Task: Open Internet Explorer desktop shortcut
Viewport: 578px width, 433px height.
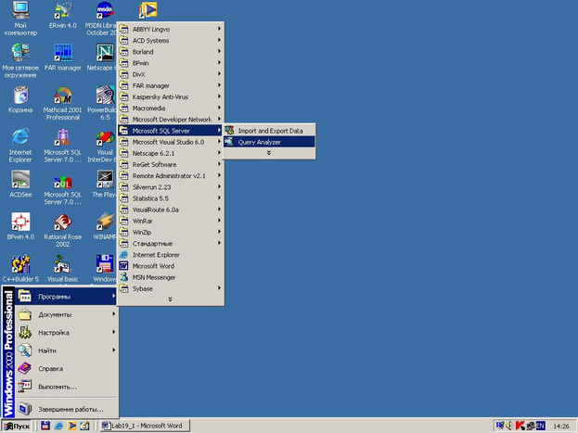Action: (20, 137)
